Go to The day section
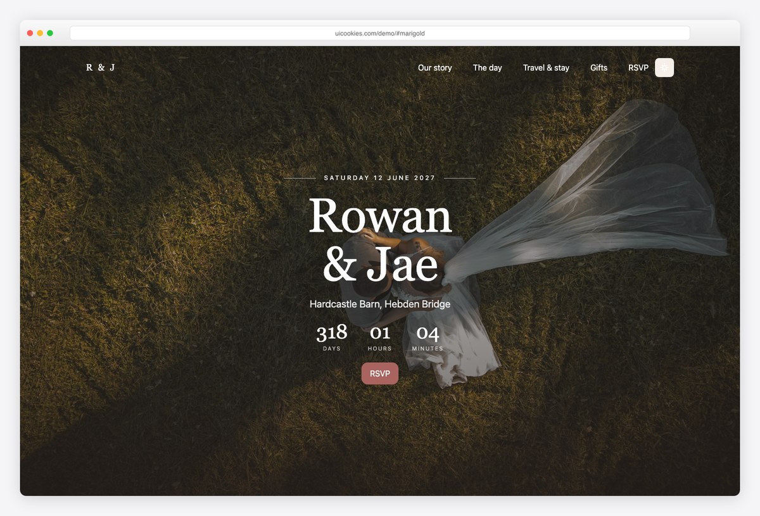The width and height of the screenshot is (760, 516). 488,68
